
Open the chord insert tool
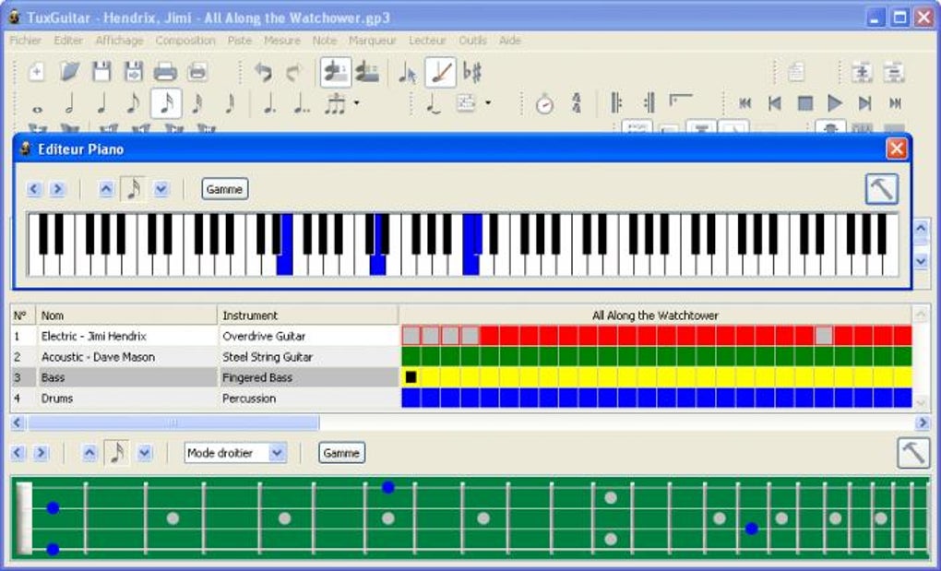(466, 103)
